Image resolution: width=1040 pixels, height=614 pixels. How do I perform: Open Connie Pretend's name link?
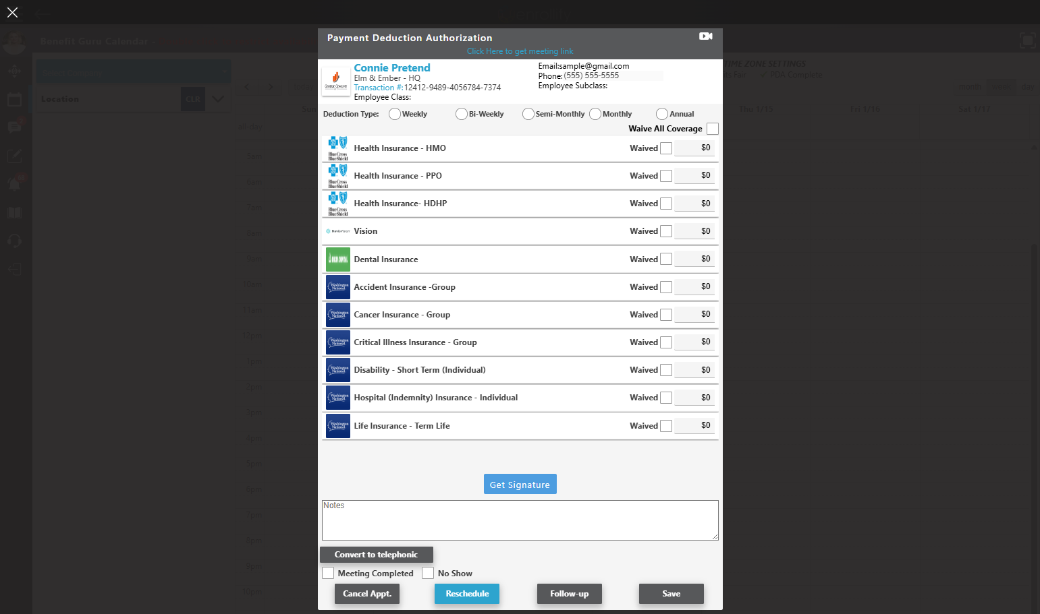coord(392,68)
